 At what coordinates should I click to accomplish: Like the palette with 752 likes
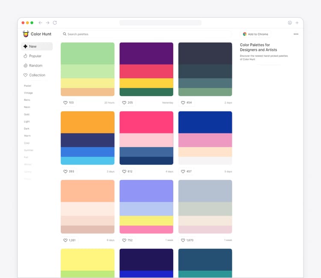click(124, 240)
